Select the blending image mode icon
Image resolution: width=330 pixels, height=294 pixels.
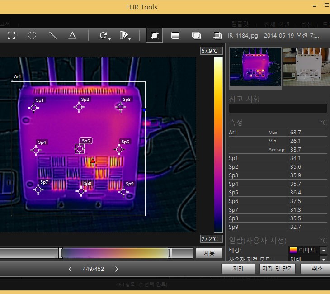tap(196, 35)
